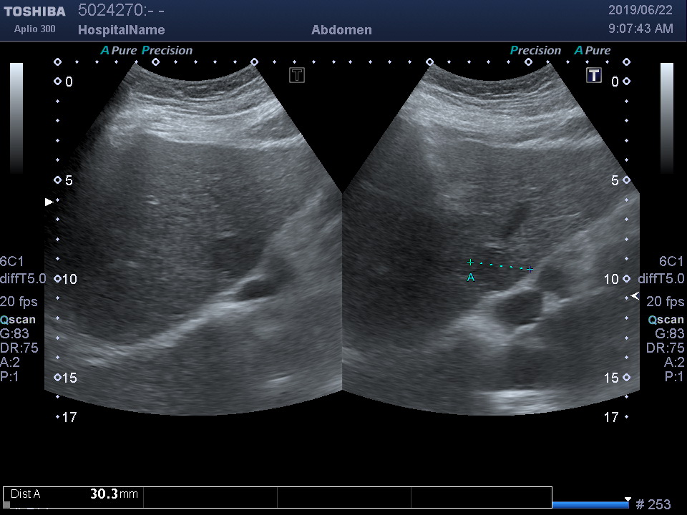Click the TOSHIBA logo
This screenshot has width=687, height=515.
(34, 11)
